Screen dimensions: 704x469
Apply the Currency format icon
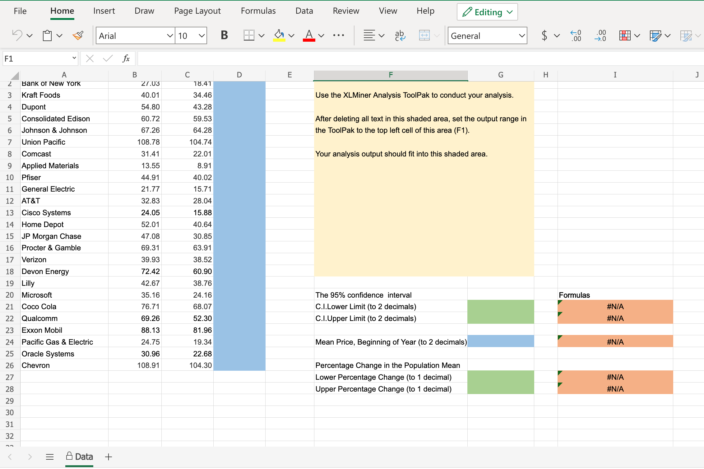544,35
